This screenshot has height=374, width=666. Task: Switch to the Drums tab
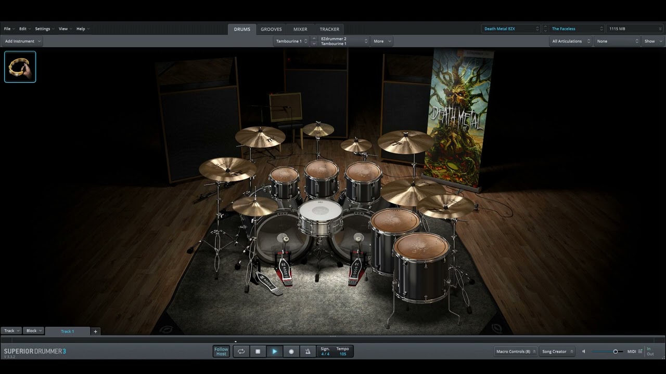click(242, 29)
